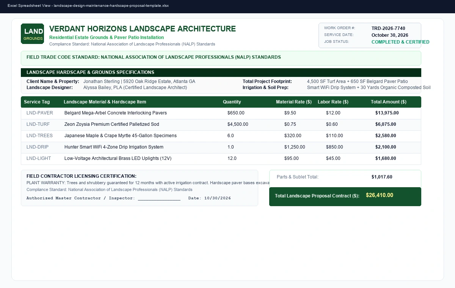
Task: Click the Material Rate ($) column header
Action: click(294, 102)
